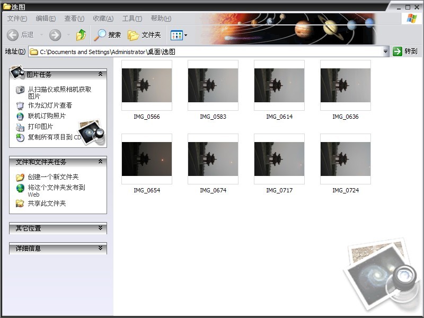Select the IMG_0717 thumbnail
The image size is (424, 318).
pos(279,159)
